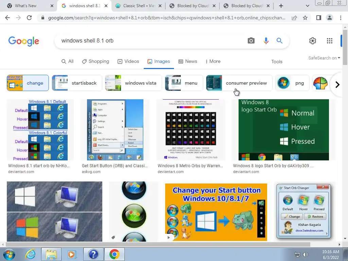Click the taskbar clock showing 10:16 AM
The height and width of the screenshot is (261, 348).
tap(330, 255)
